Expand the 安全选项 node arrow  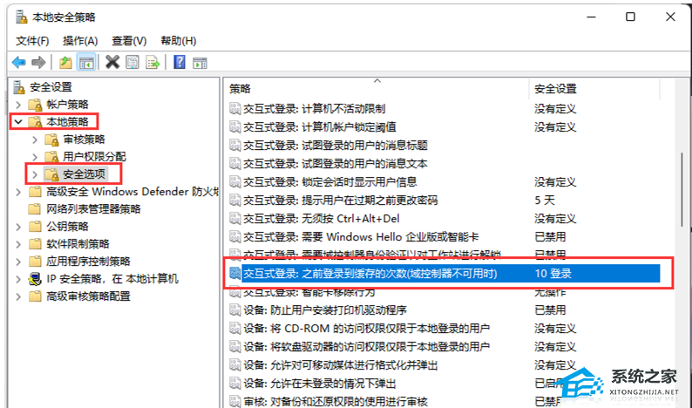click(35, 175)
